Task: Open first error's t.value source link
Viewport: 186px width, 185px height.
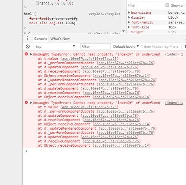Action: coord(89,58)
